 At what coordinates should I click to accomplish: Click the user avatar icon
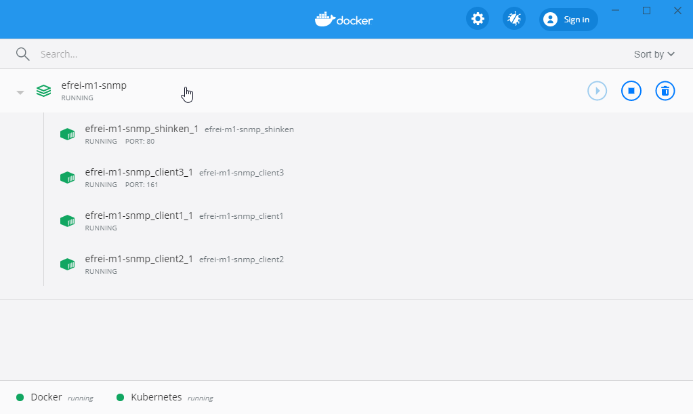coord(550,20)
